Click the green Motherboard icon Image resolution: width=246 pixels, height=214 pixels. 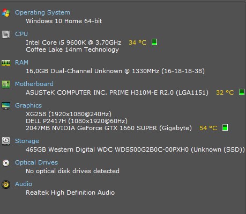pos(6,84)
